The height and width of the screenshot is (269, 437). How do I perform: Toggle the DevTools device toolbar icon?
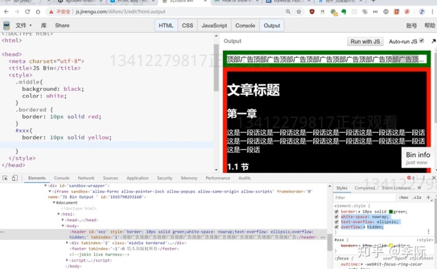[x=15, y=178]
